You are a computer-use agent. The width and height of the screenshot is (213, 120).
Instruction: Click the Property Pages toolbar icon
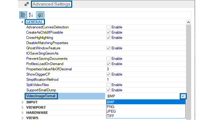[x=40, y=15]
